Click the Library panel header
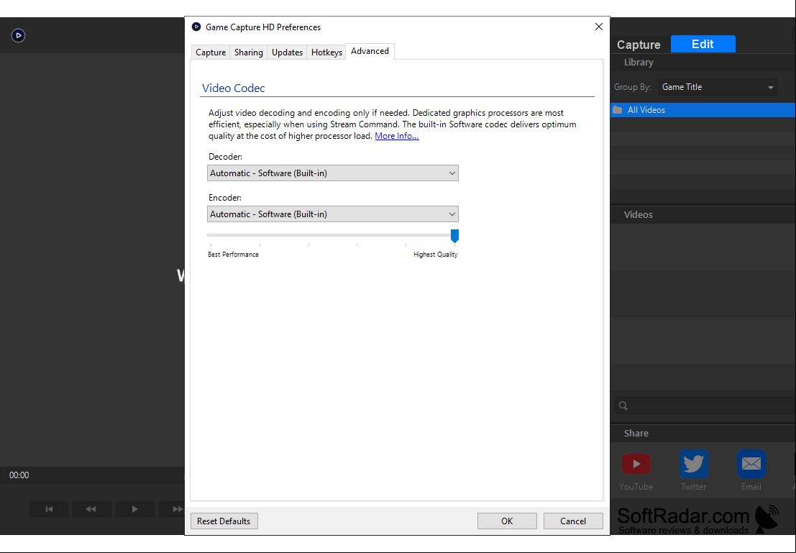 tap(703, 63)
